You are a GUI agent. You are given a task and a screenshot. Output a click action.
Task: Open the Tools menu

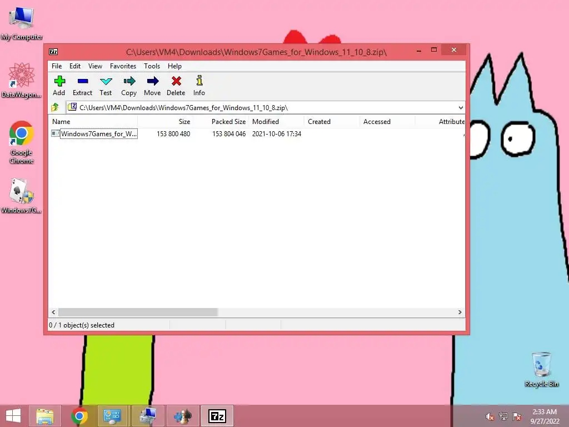pyautogui.click(x=152, y=66)
